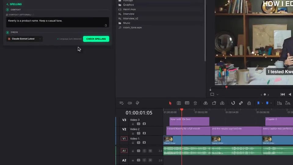The height and width of the screenshot is (165, 293).
Task: Toggle the Position Lock padlock icon
Action: click(249, 103)
